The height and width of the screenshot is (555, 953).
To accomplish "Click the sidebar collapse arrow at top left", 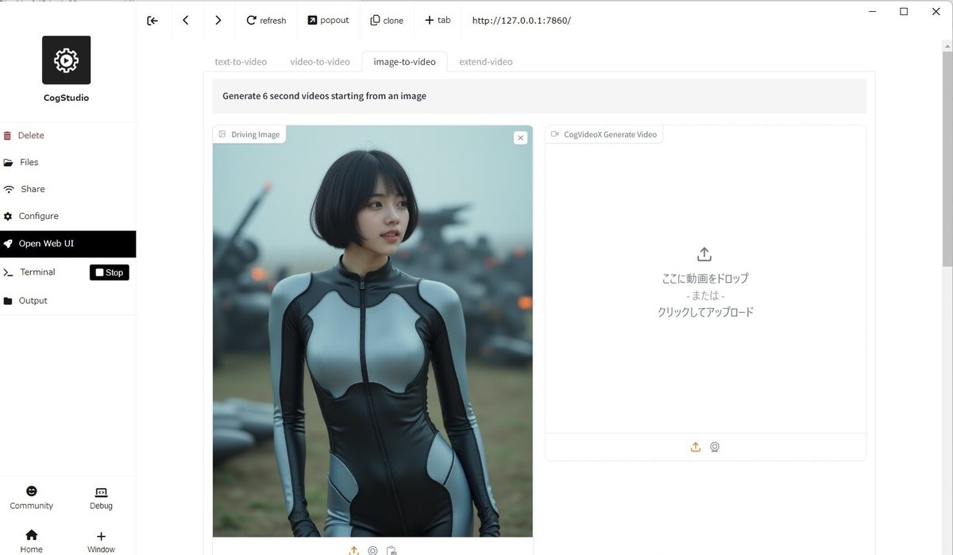I will click(152, 20).
